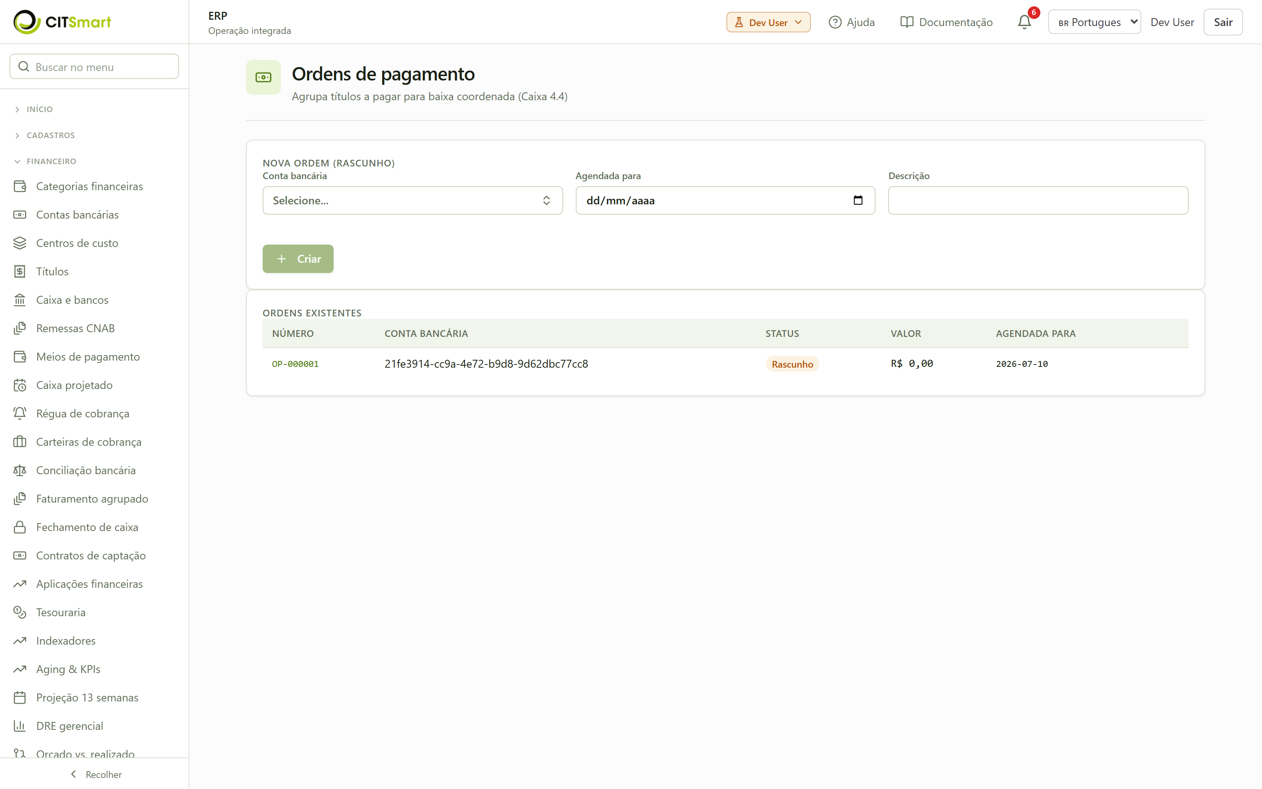Click the Conciliação bancária scale icon

[20, 470]
